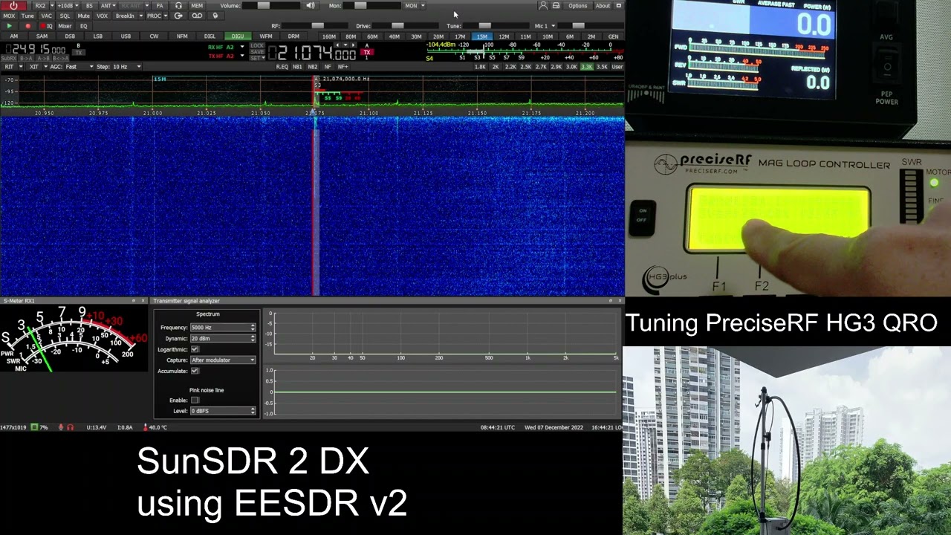Adjust the Drive slider
Screen dimensions: 951x535
coord(405,26)
